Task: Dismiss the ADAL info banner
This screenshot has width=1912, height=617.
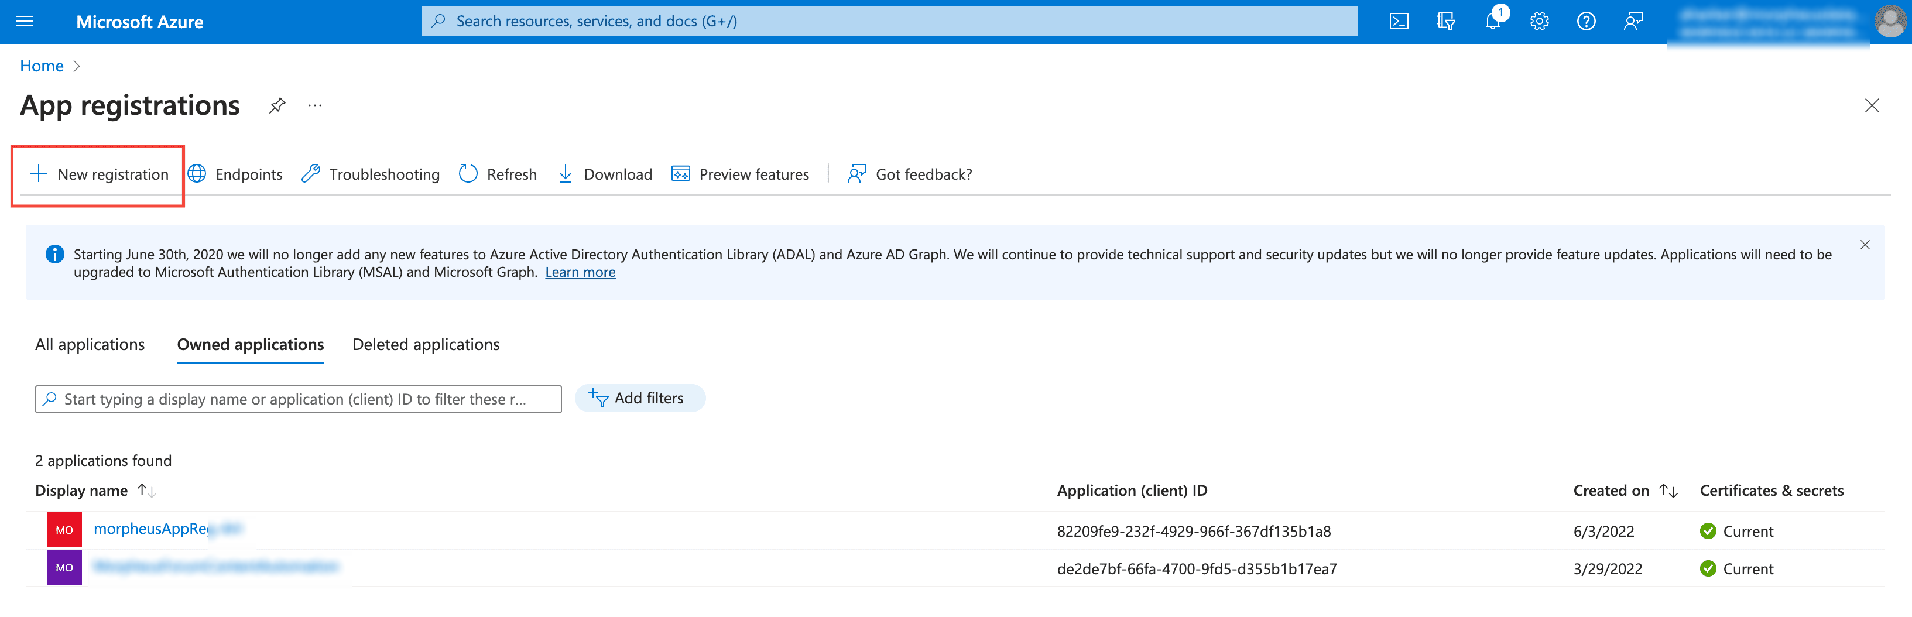Action: 1865,245
